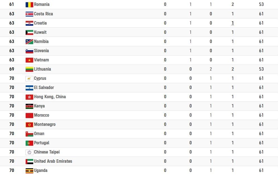Screen dimensions: 278x175
Task: Open the Croatia country link
Action: (40, 23)
